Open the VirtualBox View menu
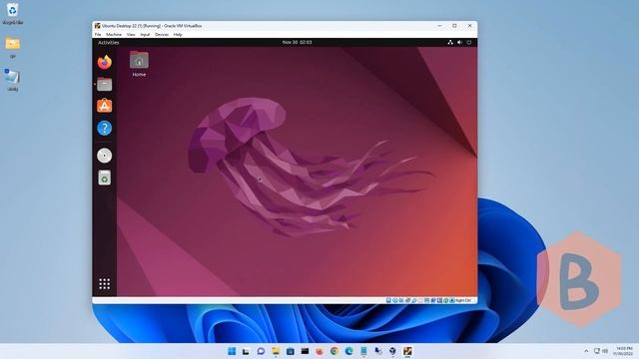This screenshot has height=359, width=639. coord(131,35)
